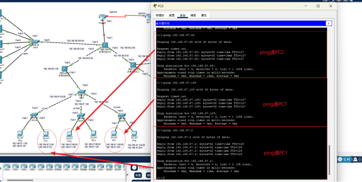Pick the 2620XM router from palette

[x=109, y=166]
